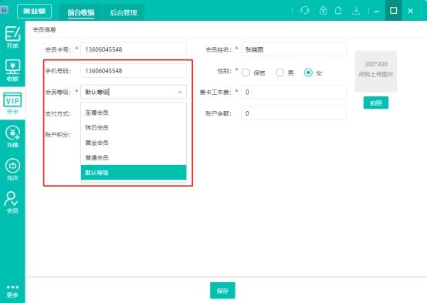This screenshot has height=303, width=427.
Task: Select the 男 gender radio button
Action: (x=280, y=72)
